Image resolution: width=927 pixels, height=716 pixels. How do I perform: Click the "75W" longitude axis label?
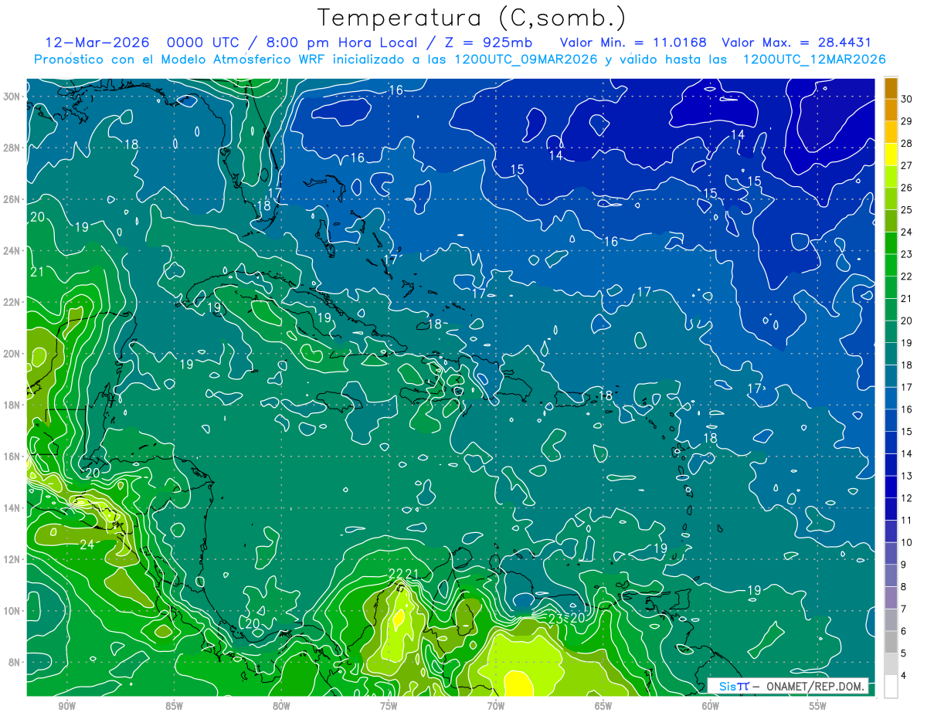click(389, 706)
